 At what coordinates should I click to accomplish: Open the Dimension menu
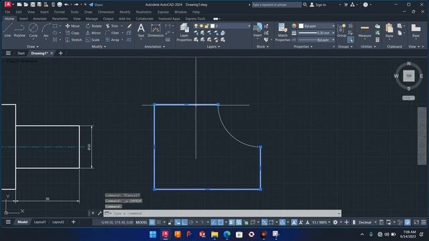click(106, 12)
